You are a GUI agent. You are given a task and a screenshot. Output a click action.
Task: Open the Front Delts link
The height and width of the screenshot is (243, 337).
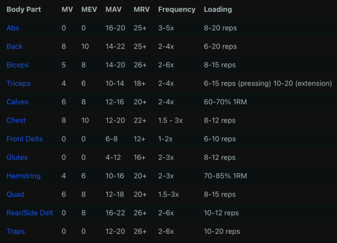(25, 139)
